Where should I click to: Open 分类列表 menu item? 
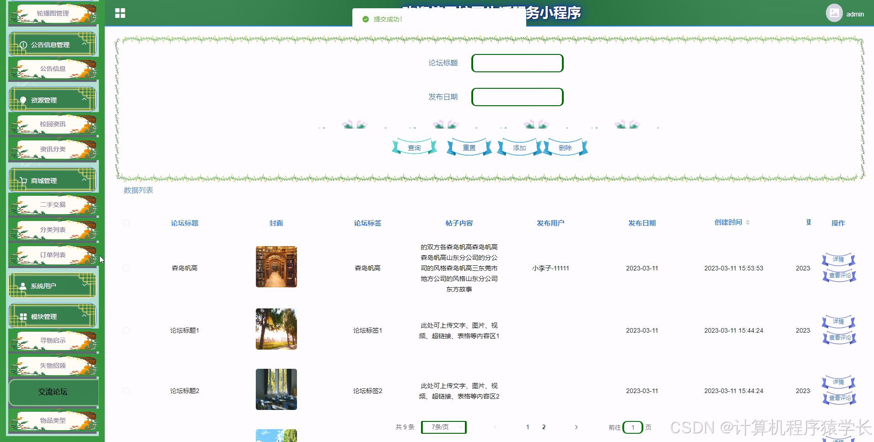pyautogui.click(x=53, y=230)
